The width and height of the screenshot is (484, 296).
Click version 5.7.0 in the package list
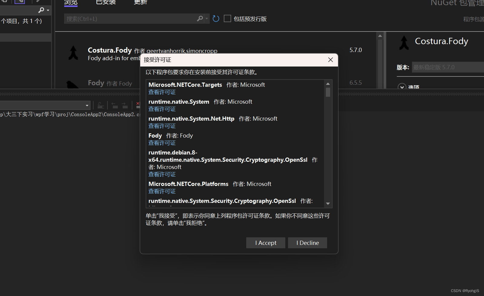356,50
